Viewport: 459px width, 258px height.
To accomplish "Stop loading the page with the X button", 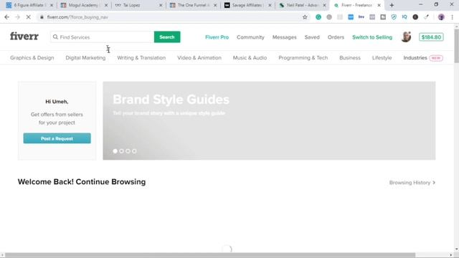I will (x=29, y=17).
